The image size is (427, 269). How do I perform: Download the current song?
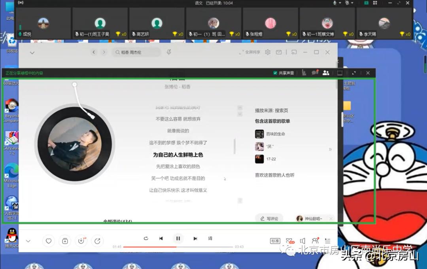point(81,241)
